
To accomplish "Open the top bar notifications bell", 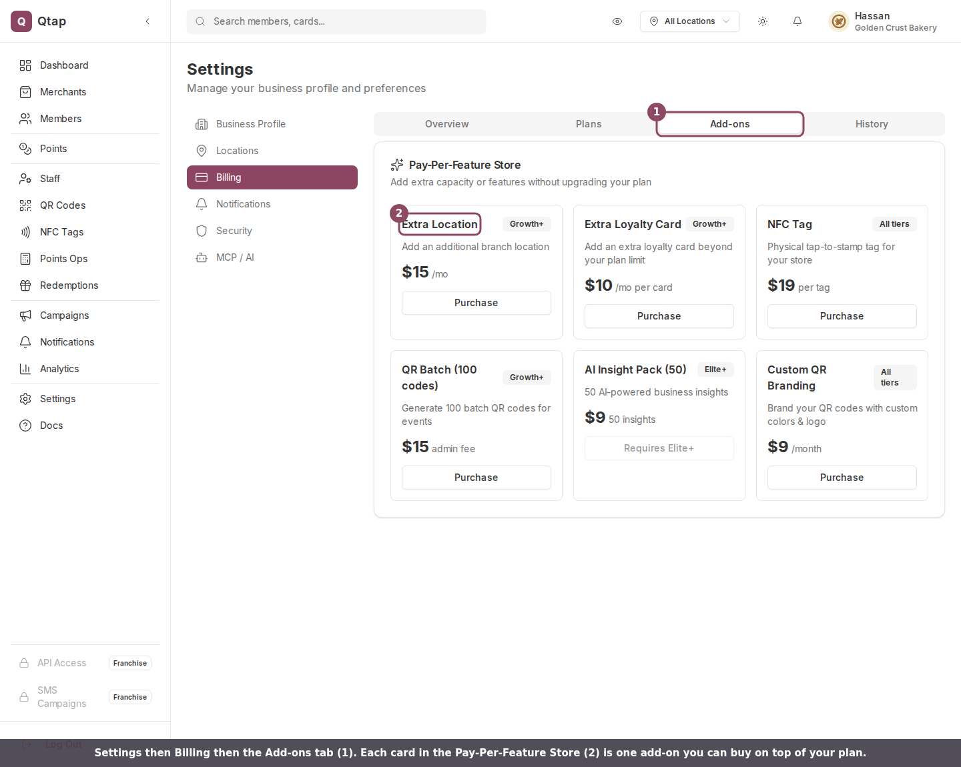I will point(797,21).
